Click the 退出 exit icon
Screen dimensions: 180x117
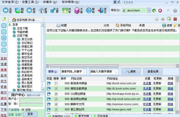(100, 10)
